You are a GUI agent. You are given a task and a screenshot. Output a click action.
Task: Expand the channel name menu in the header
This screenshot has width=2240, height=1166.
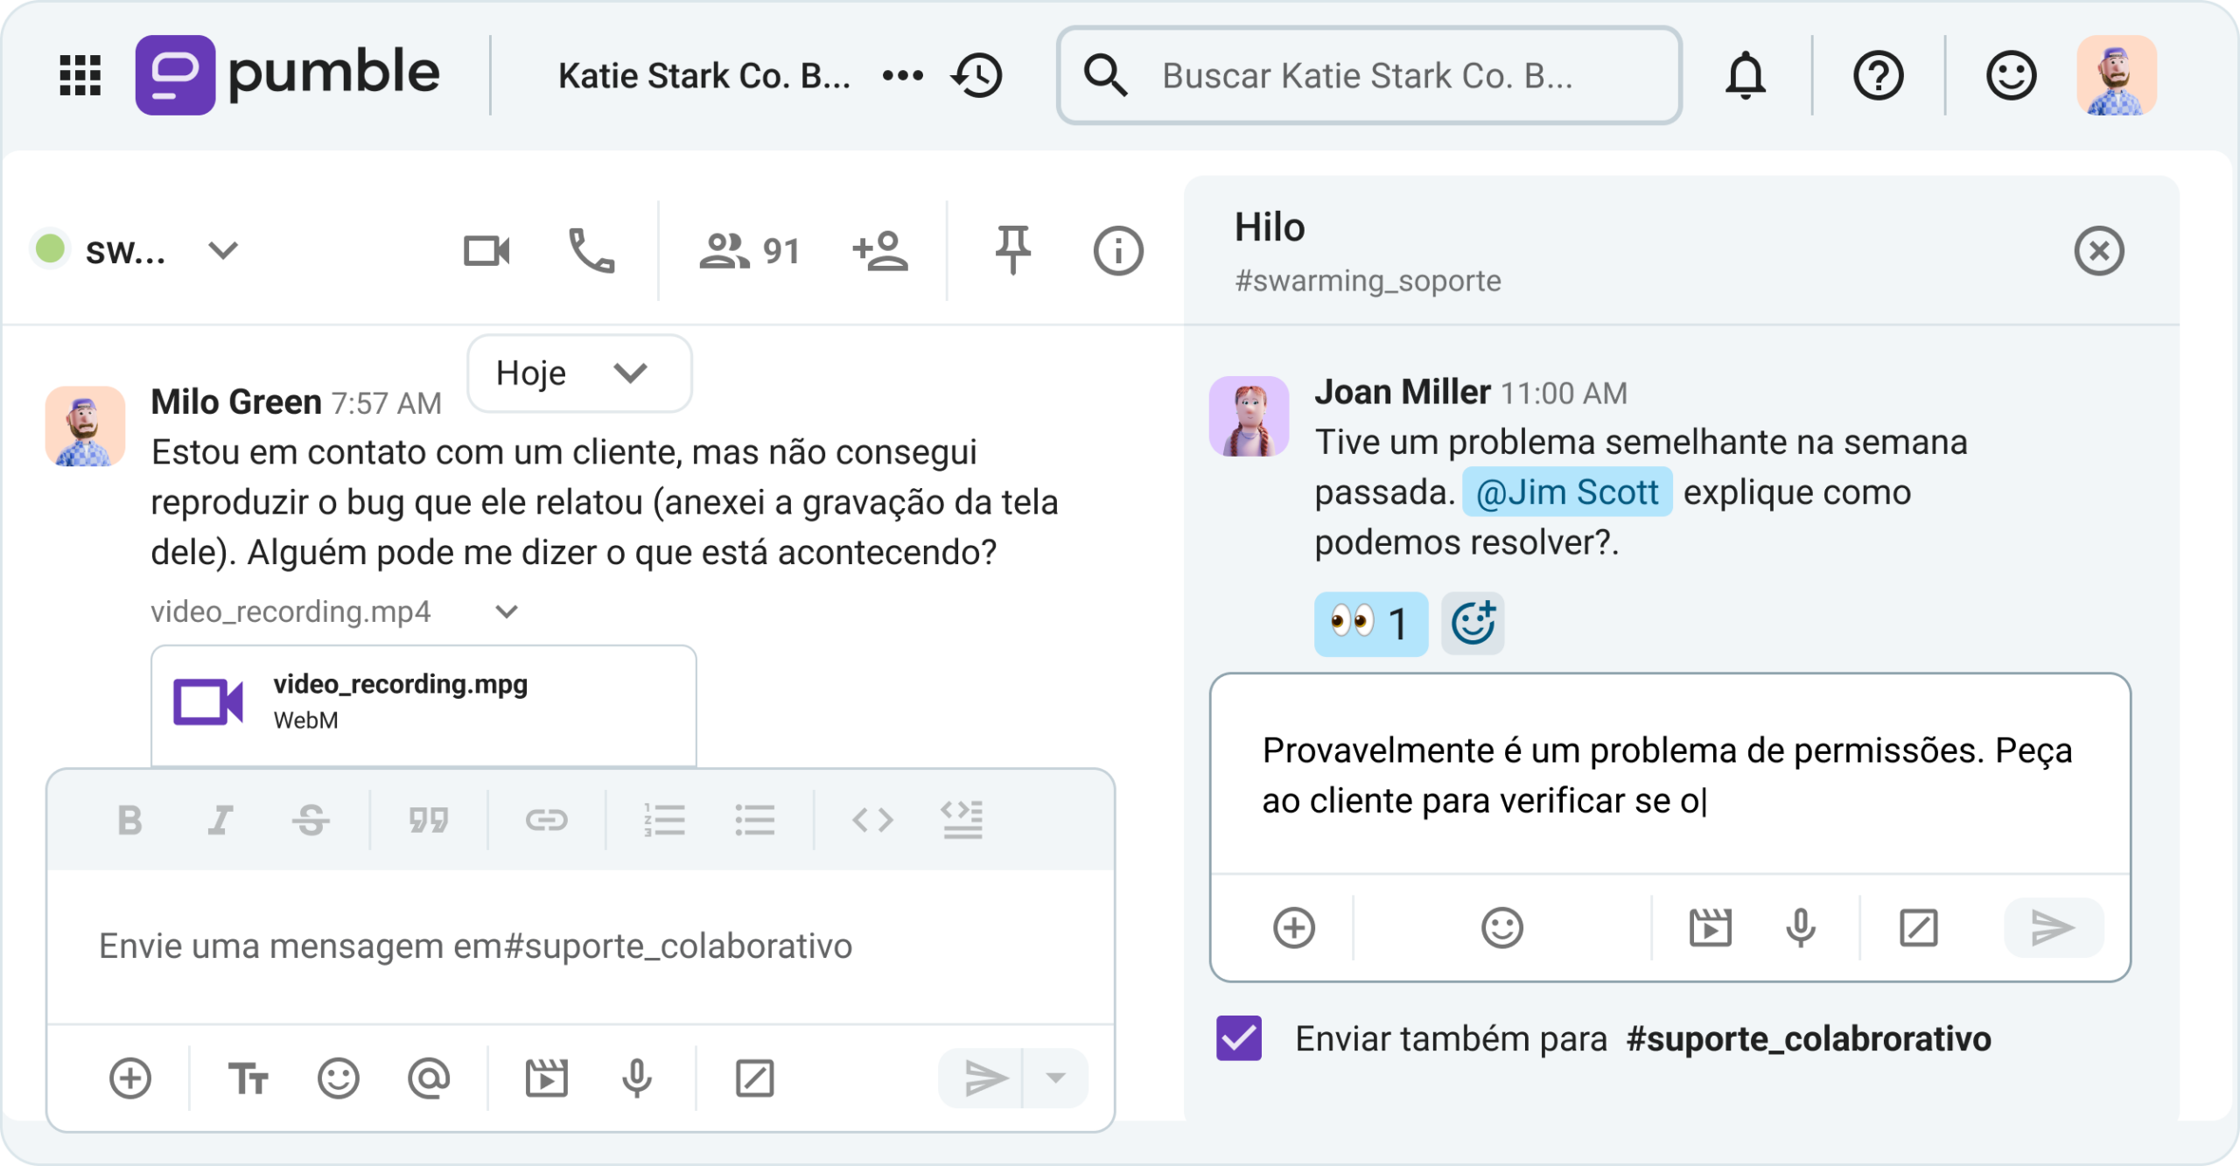(223, 251)
